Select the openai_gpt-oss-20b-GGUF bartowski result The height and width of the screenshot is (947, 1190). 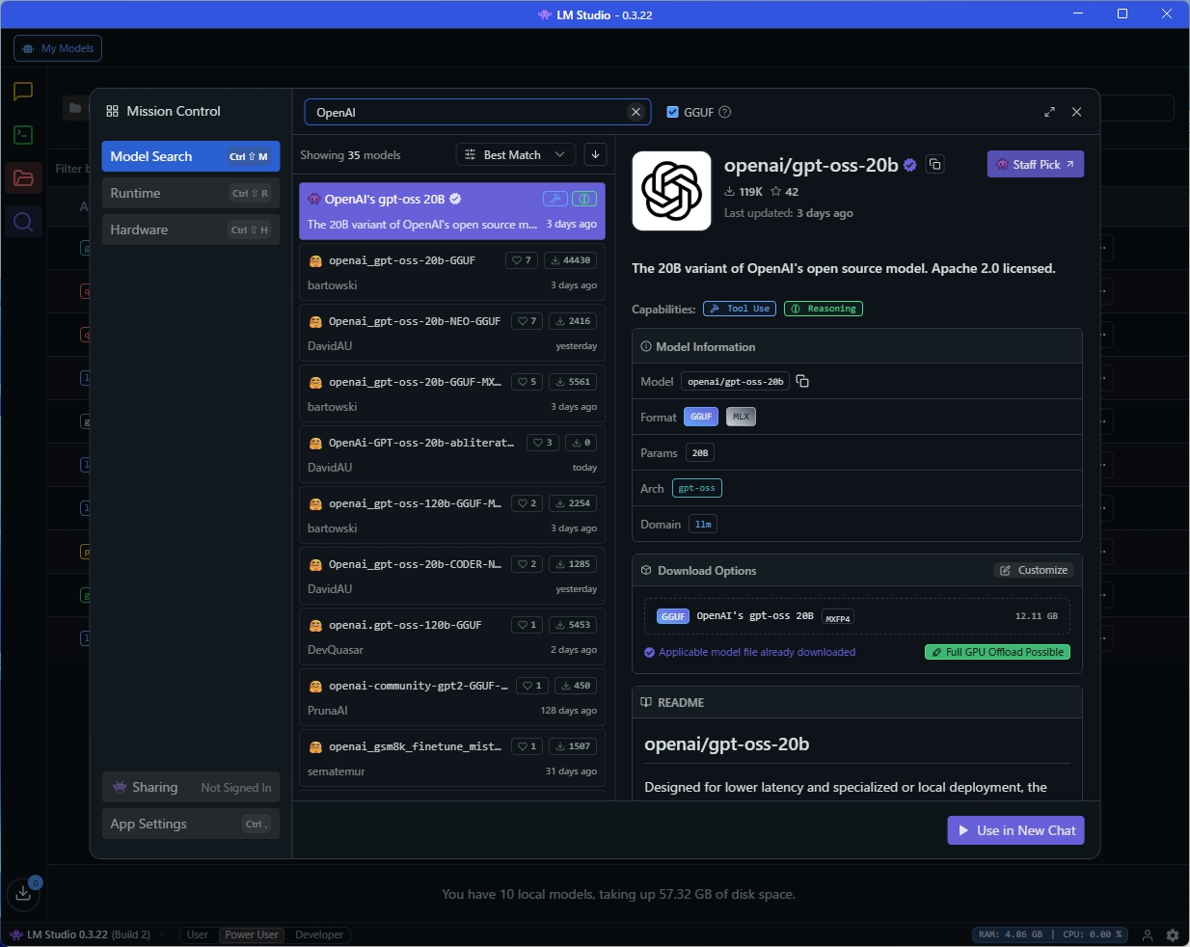(x=452, y=272)
